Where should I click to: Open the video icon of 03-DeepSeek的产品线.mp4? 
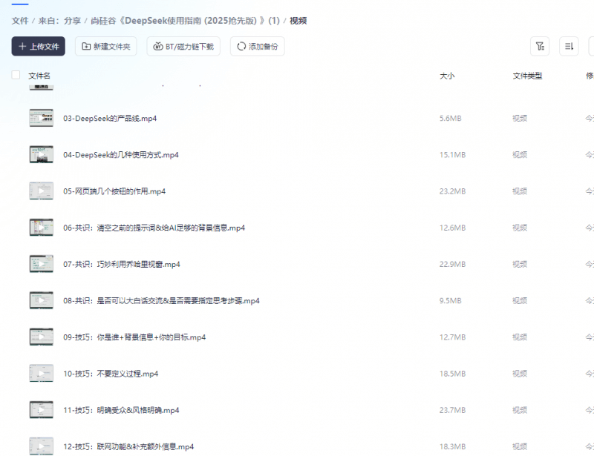[41, 117]
